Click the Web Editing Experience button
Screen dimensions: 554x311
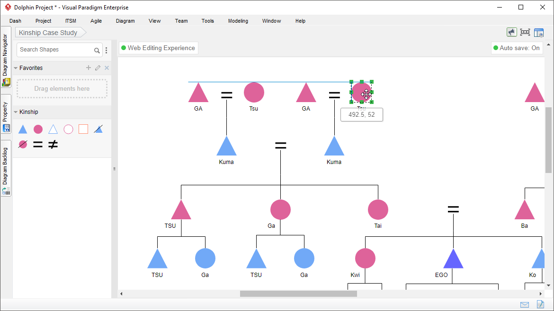point(158,48)
